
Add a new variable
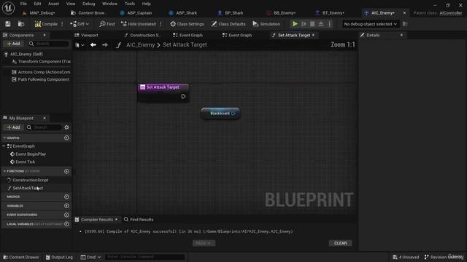tap(66, 206)
